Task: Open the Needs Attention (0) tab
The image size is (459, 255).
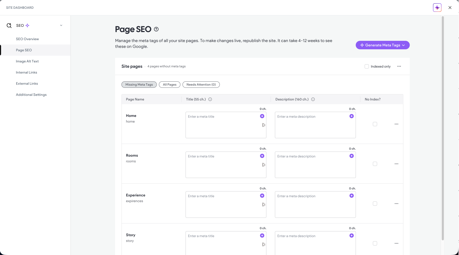Action: [x=201, y=84]
